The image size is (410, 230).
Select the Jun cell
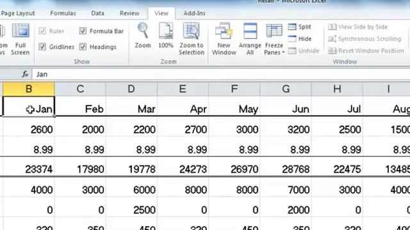coord(286,106)
